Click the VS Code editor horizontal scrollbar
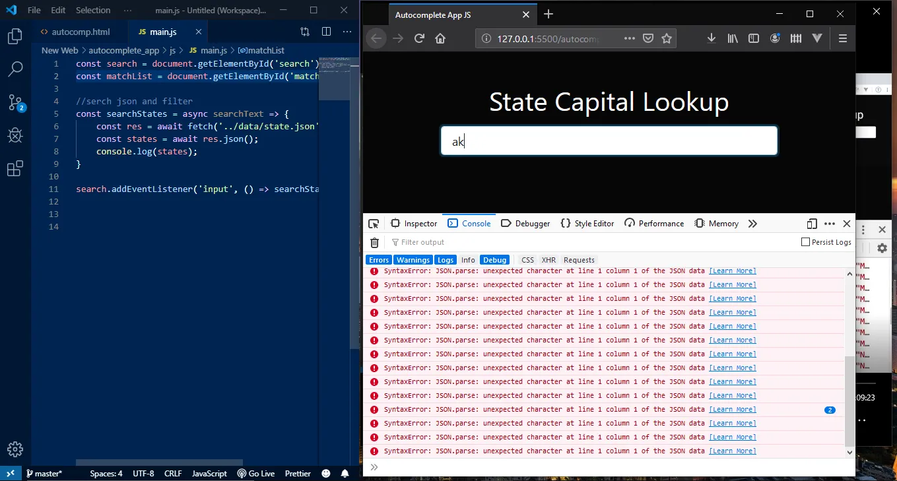This screenshot has height=481, width=897. click(x=159, y=463)
